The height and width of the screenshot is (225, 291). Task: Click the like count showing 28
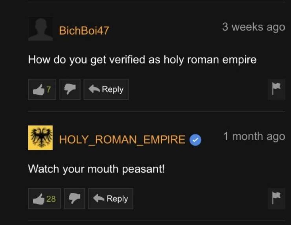coord(51,199)
